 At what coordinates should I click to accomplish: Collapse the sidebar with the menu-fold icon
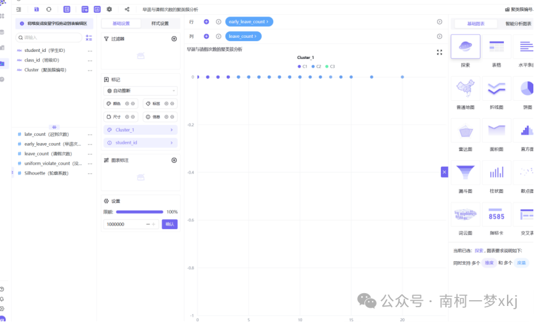click(x=19, y=9)
